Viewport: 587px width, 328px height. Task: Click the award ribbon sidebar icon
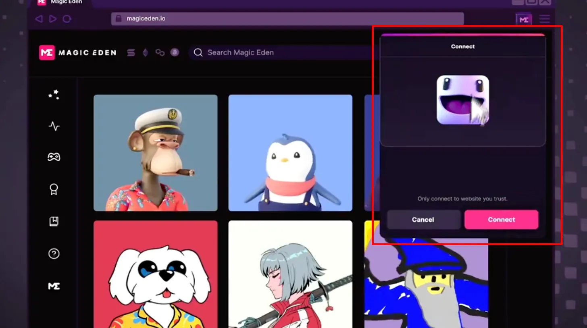click(x=54, y=189)
